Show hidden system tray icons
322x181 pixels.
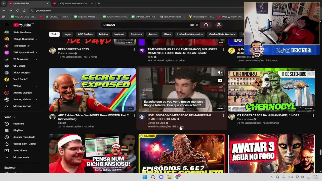pos(271,177)
